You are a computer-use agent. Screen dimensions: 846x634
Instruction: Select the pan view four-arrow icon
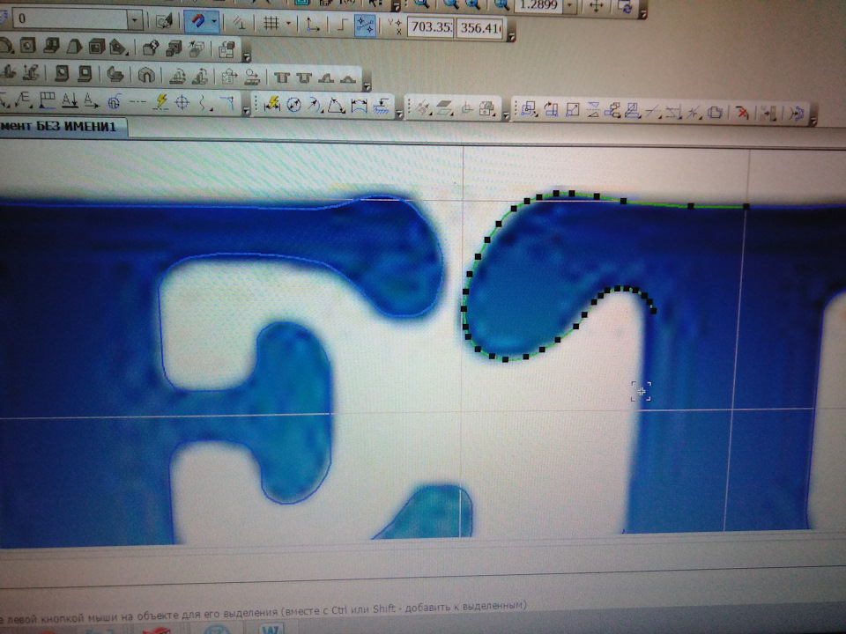pyautogui.click(x=597, y=6)
